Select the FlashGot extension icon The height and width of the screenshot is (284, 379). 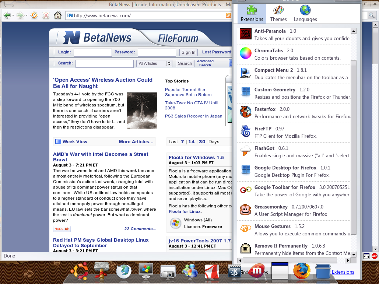tap(246, 151)
